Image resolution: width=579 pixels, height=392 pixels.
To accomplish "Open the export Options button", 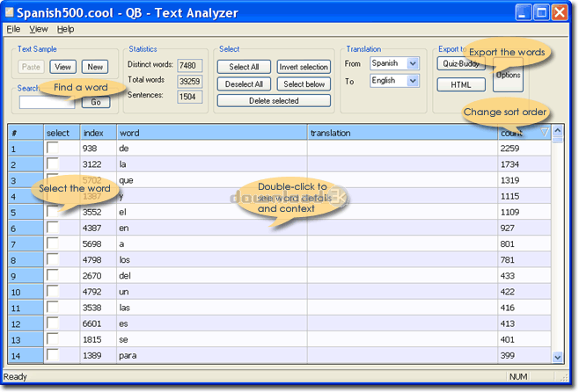I will [508, 75].
